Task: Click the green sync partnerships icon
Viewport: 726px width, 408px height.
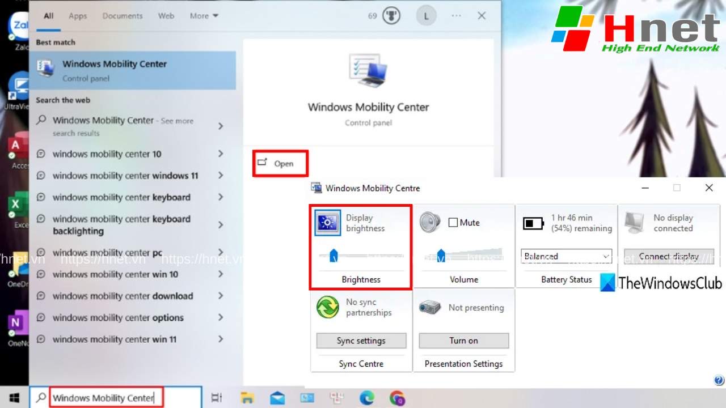Action: 327,307
